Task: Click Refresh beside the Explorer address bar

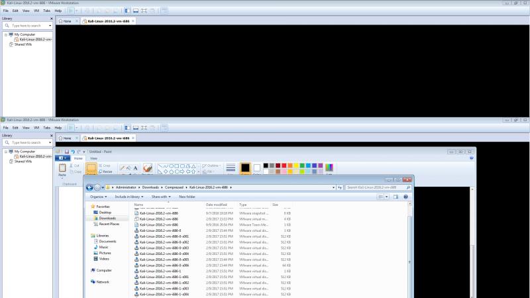Action: coord(340,187)
